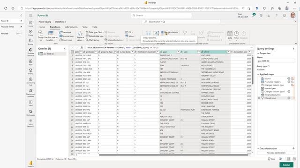
Task: Open Create in the Power BI sidebar
Action: [30, 33]
